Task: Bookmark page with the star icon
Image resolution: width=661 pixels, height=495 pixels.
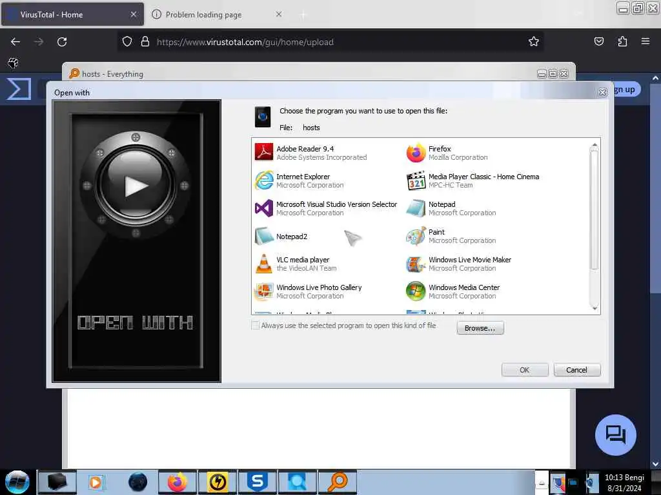Action: (534, 41)
